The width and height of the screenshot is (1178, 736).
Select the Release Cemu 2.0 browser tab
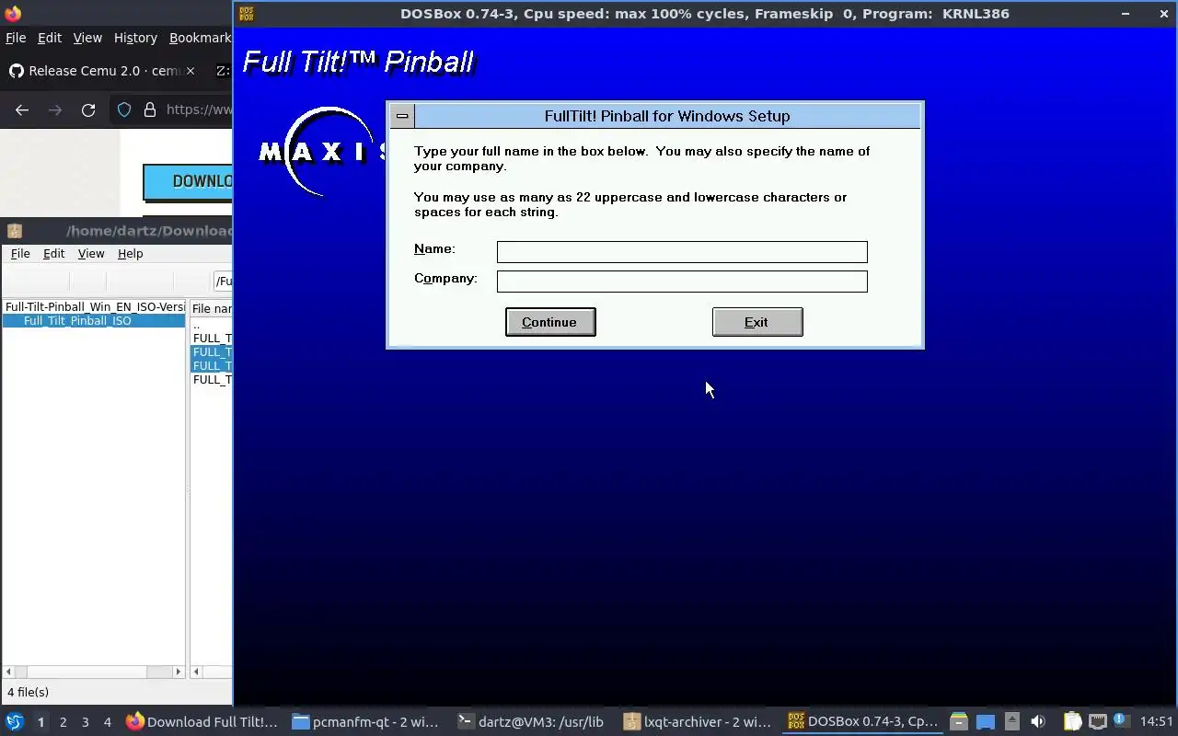click(x=101, y=71)
